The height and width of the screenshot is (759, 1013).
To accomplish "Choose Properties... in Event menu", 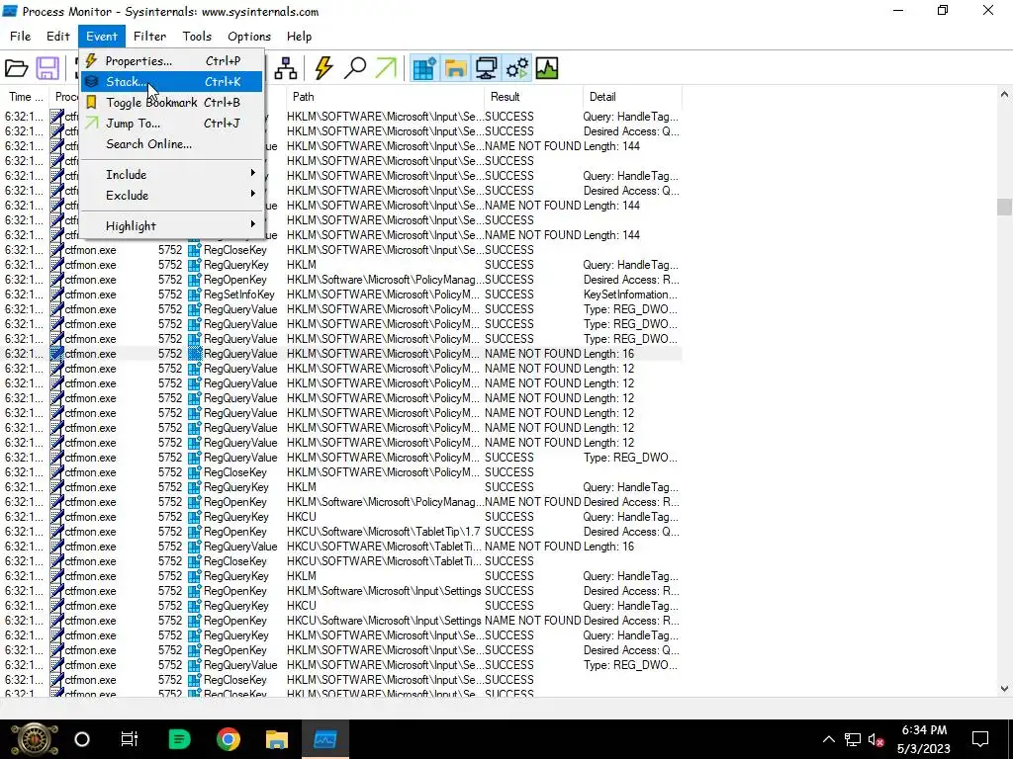I will 172,60.
